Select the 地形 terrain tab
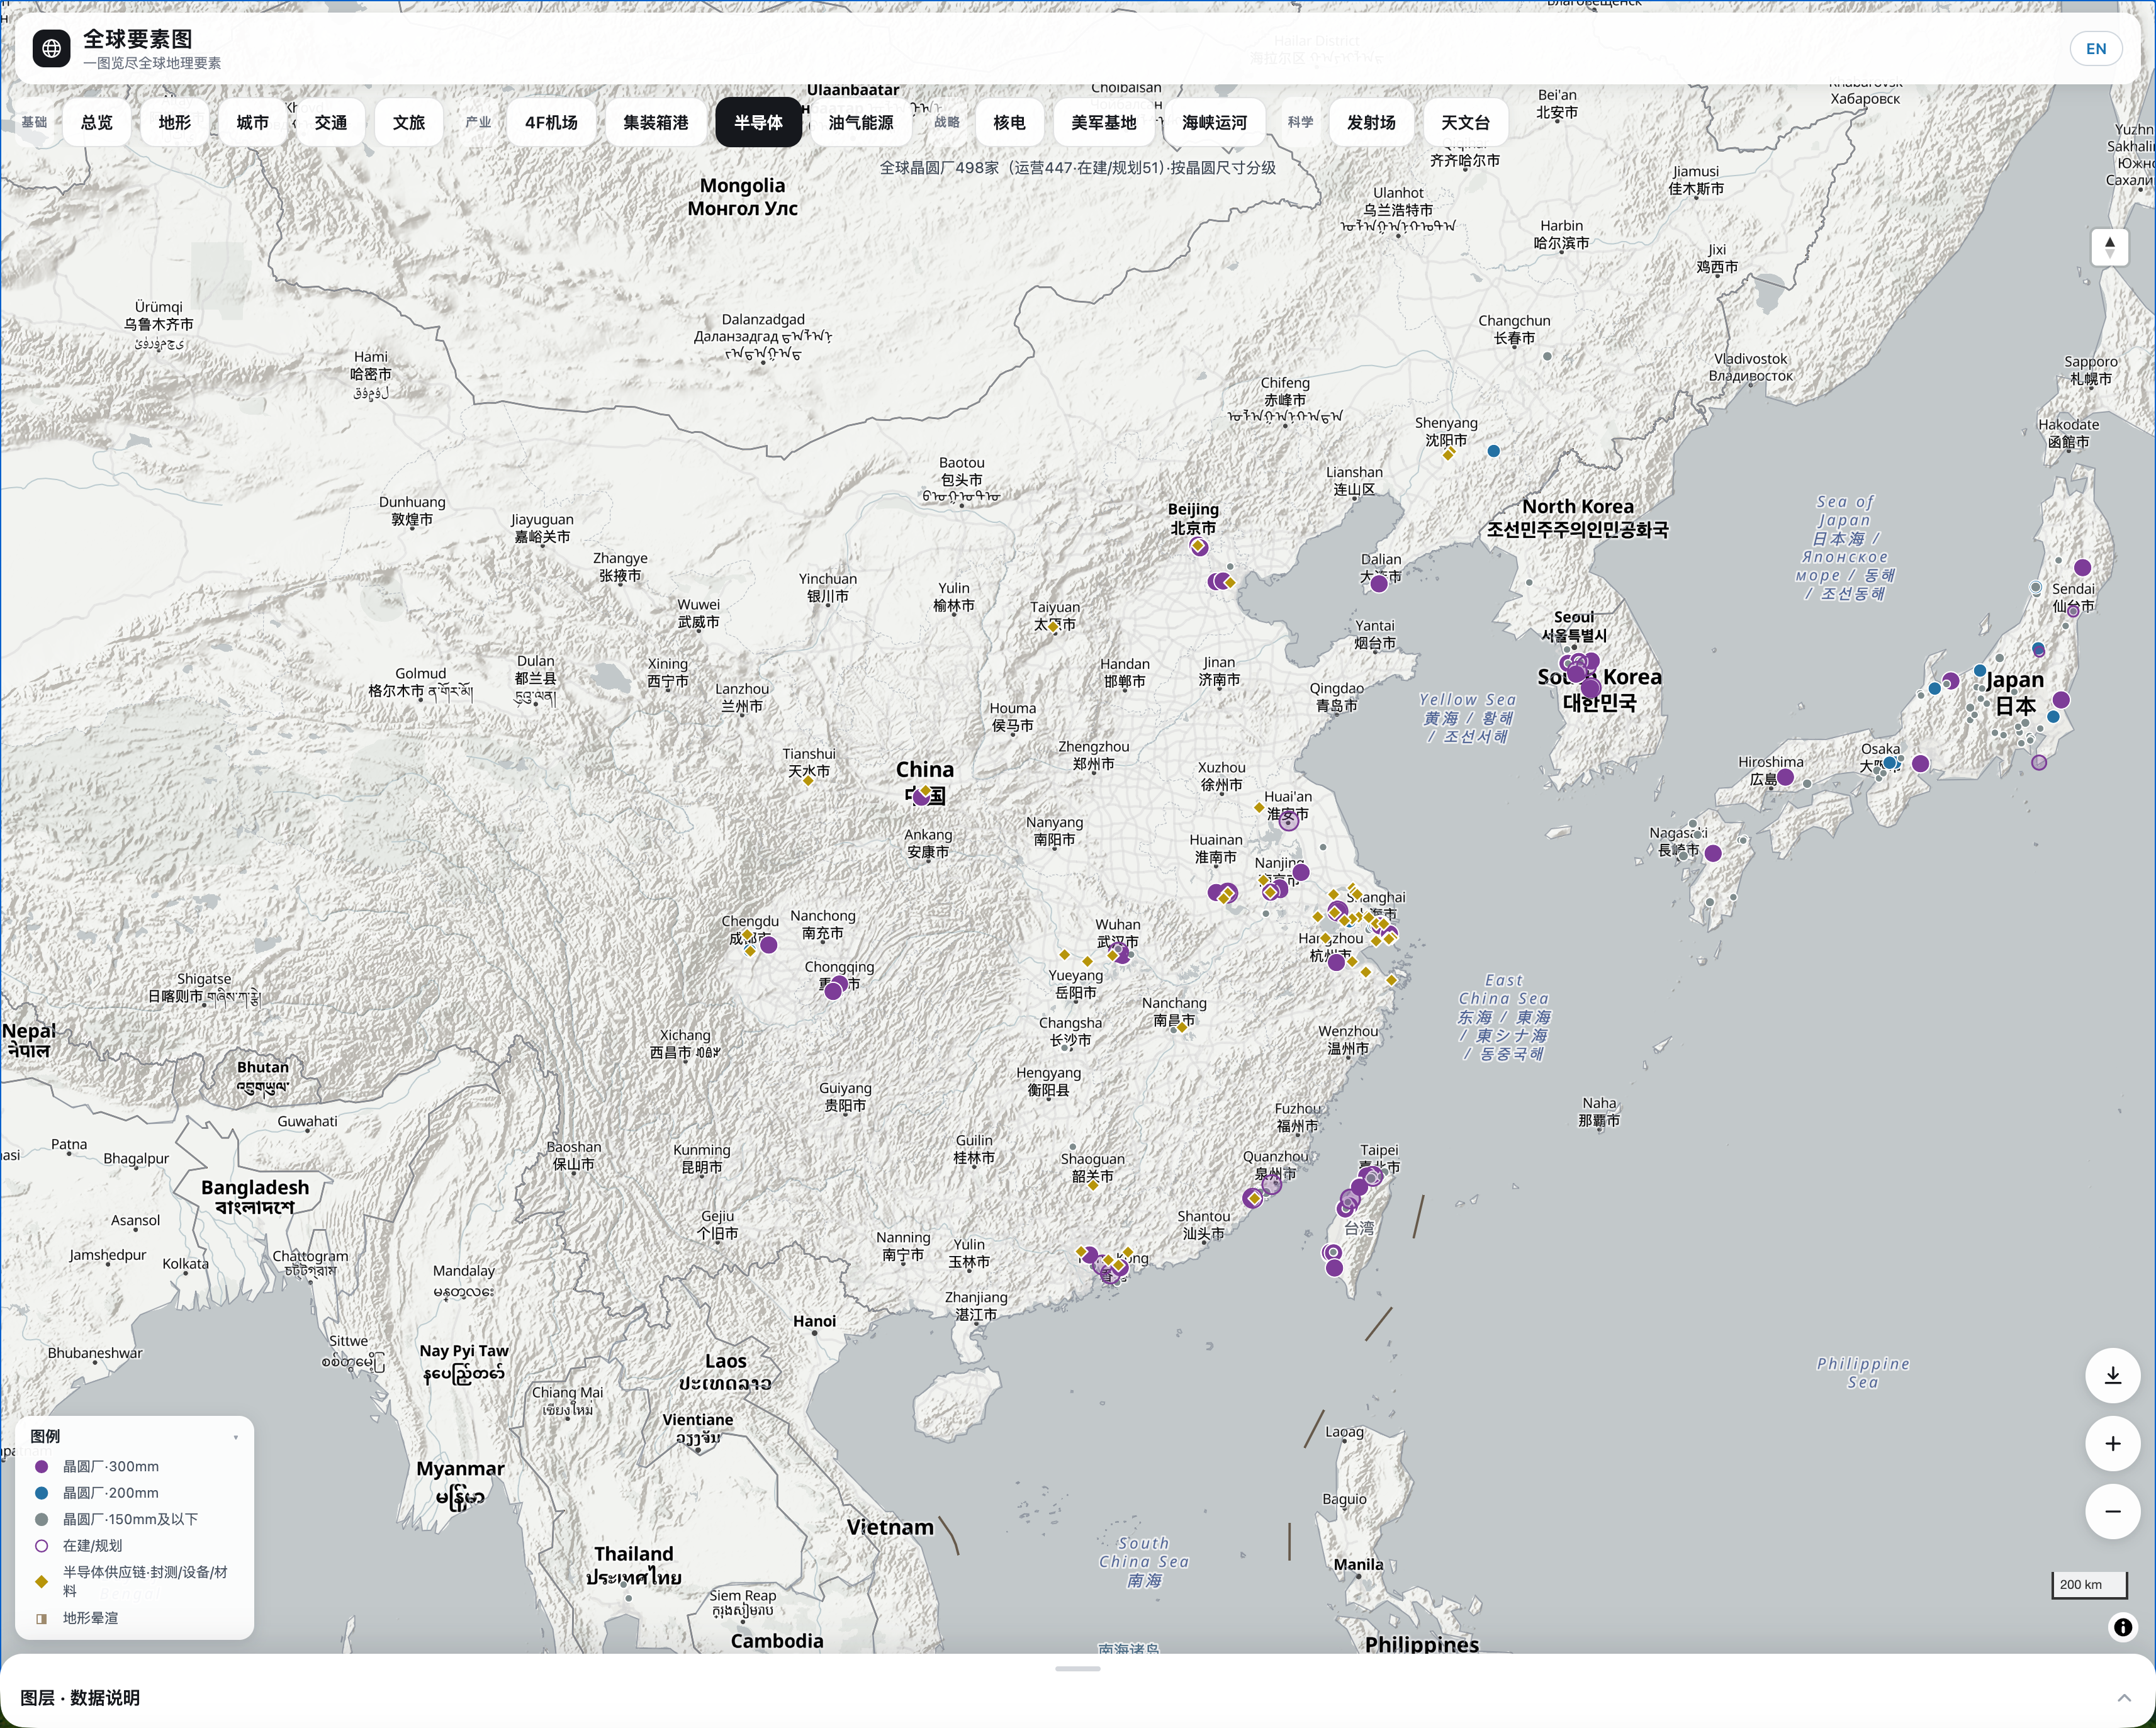This screenshot has width=2156, height=1728. pos(175,122)
